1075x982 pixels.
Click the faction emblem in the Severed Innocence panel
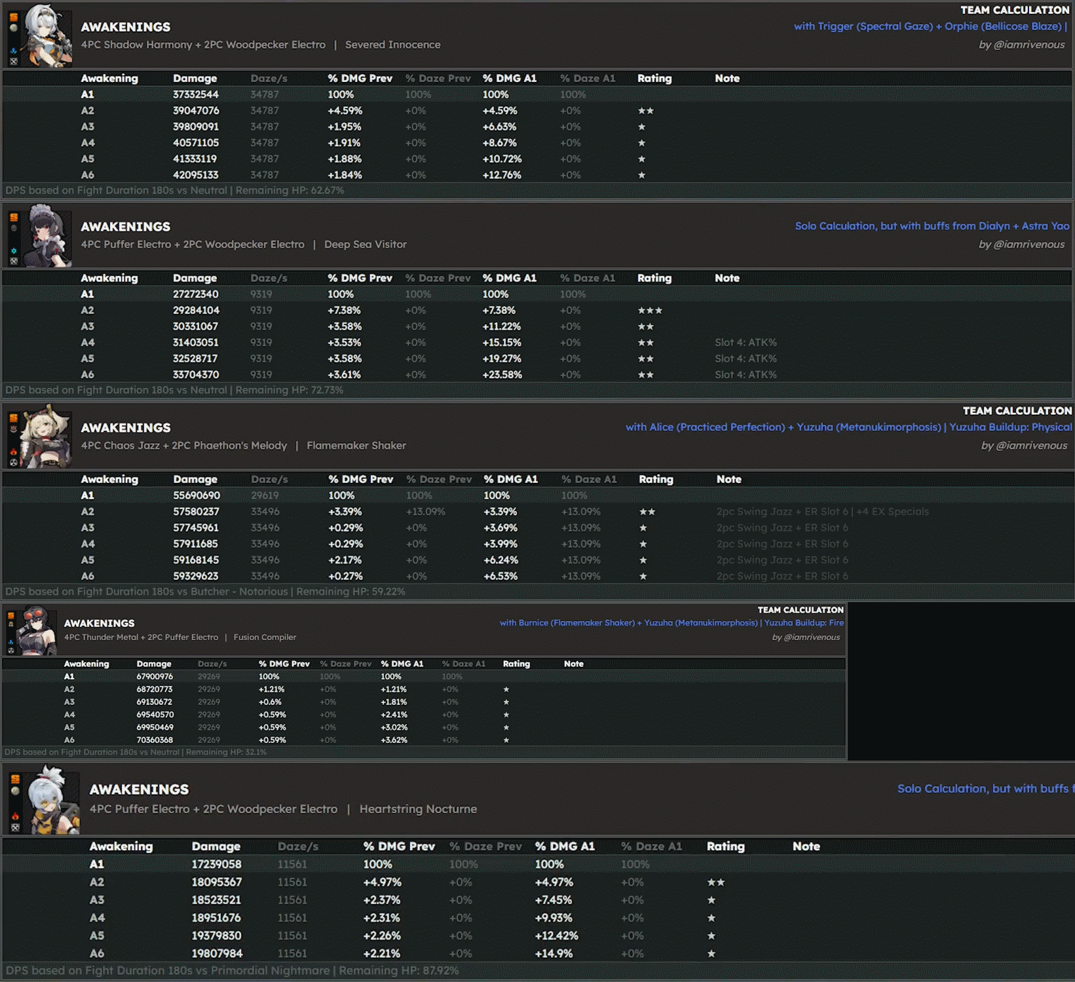[14, 28]
